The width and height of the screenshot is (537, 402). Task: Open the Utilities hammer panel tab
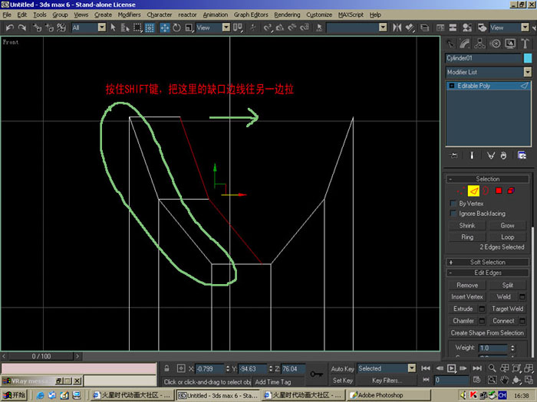(525, 44)
